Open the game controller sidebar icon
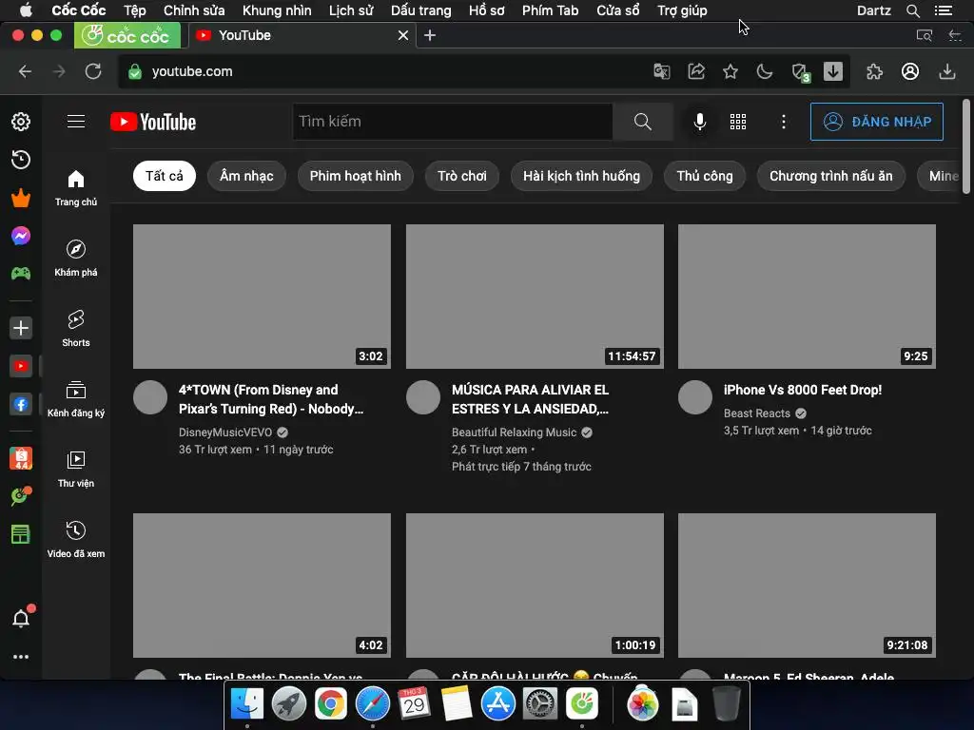 [21, 273]
